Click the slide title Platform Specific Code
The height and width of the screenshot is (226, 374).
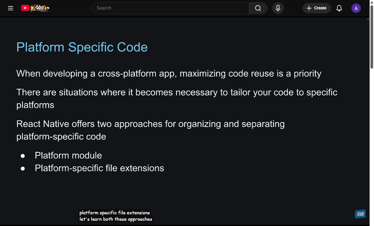82,47
